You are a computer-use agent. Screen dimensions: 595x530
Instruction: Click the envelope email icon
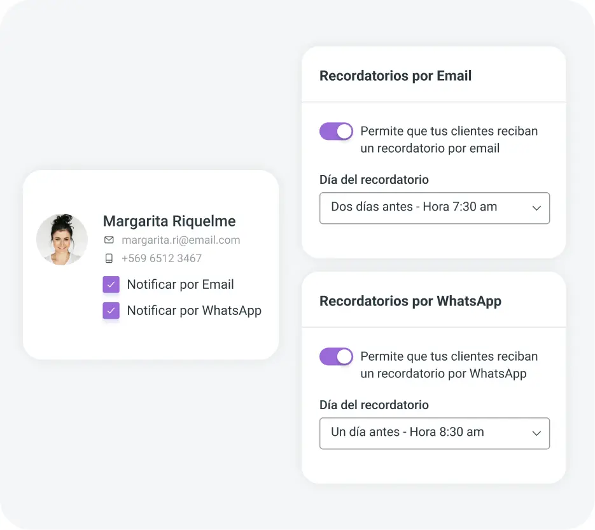click(109, 240)
